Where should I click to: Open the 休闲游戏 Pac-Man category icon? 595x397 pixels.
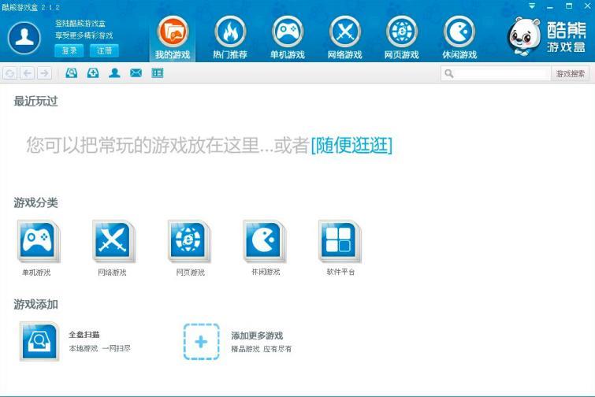coord(264,242)
